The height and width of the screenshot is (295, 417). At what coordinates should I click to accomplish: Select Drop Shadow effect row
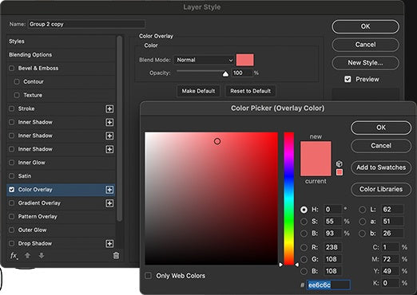point(61,243)
